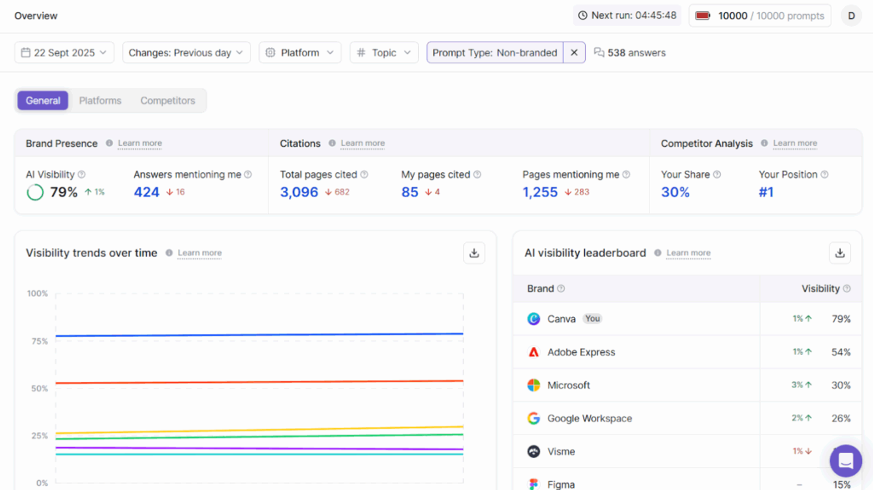This screenshot has width=873, height=490.
Task: Click the Visme brand logo
Action: tap(533, 452)
